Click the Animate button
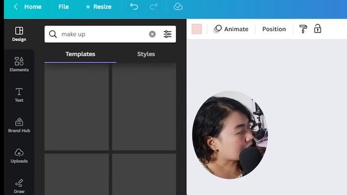This screenshot has width=347, height=195. click(x=231, y=29)
